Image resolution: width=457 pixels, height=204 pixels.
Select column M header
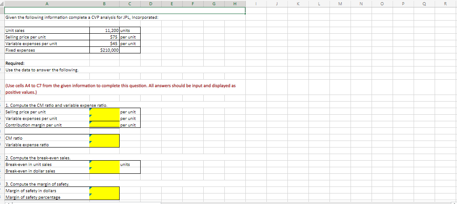pyautogui.click(x=340, y=4)
